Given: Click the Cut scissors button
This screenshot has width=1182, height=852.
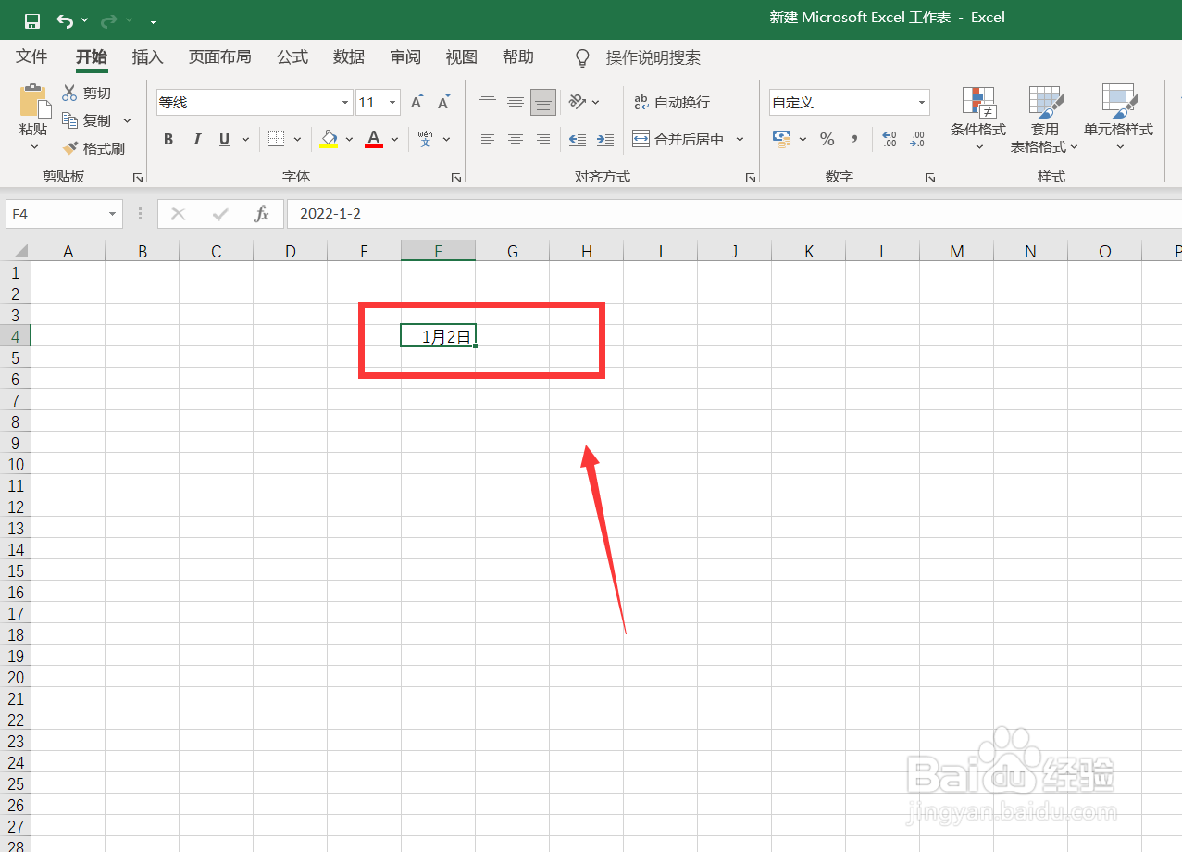Looking at the screenshot, I should [x=86, y=94].
